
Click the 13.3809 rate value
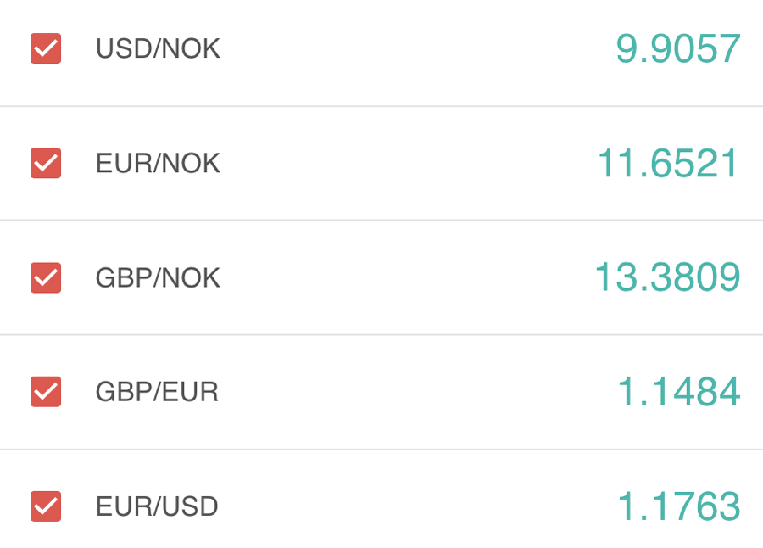[x=667, y=277]
